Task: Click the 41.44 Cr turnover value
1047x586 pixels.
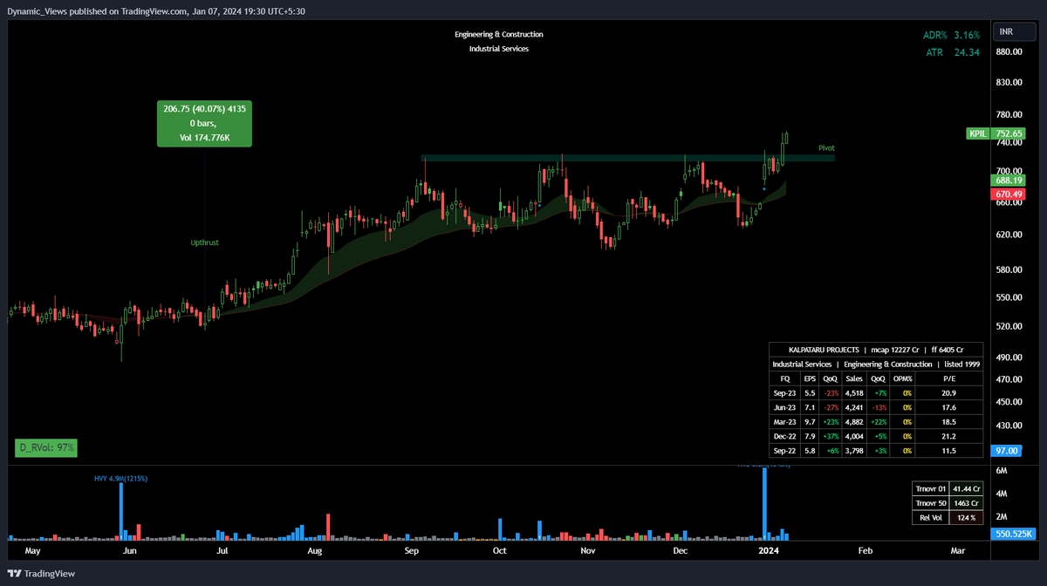Action: [966, 488]
